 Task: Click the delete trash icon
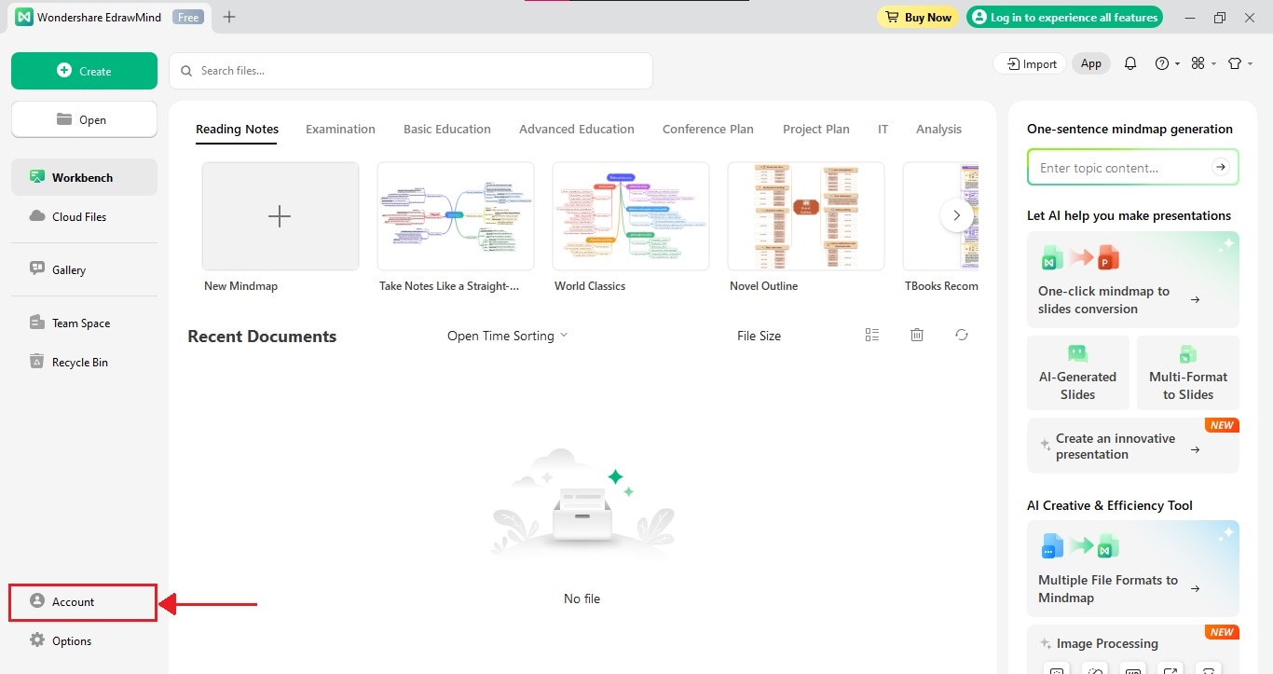(x=917, y=335)
